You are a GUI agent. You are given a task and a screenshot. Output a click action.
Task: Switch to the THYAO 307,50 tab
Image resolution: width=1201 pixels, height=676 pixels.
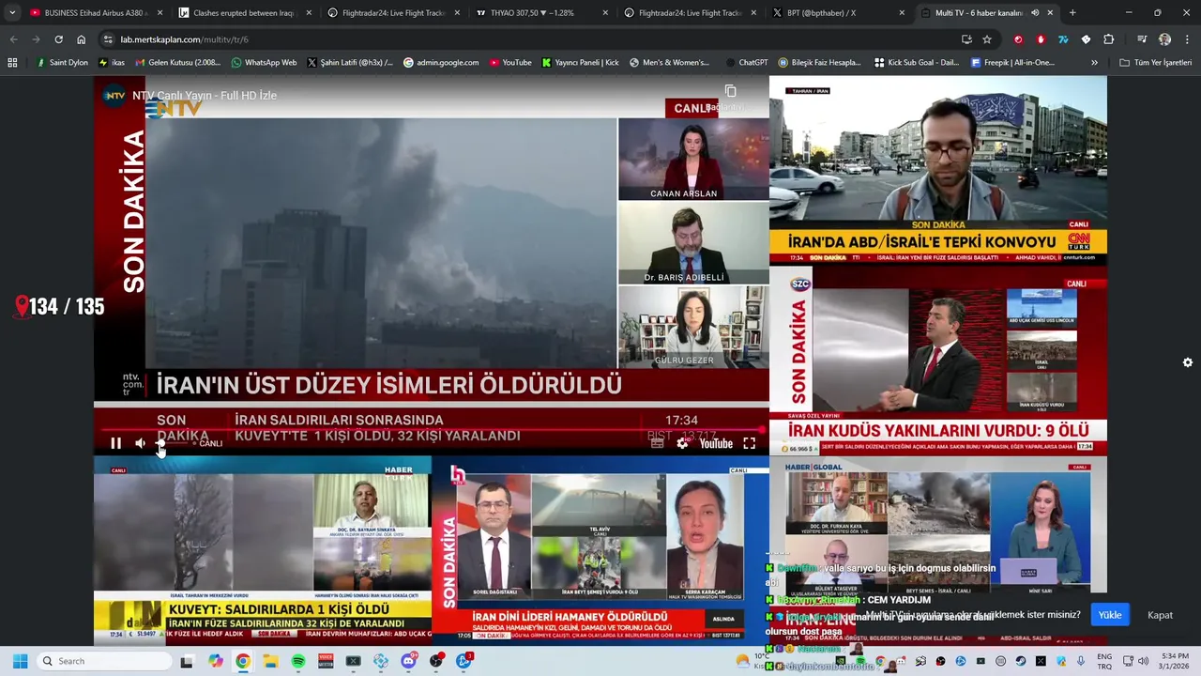[540, 13]
